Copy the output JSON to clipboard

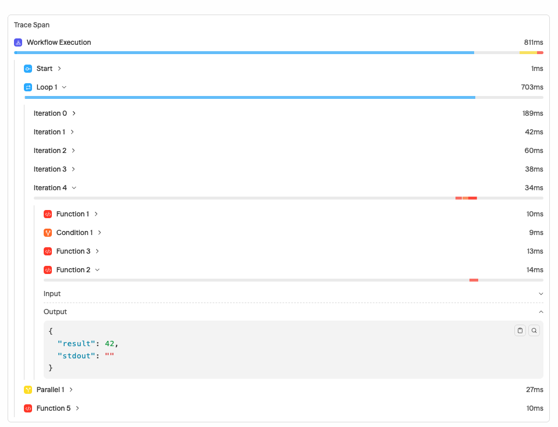(520, 330)
